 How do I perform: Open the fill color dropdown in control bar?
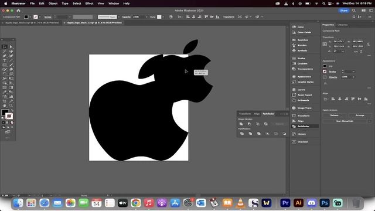[30, 17]
